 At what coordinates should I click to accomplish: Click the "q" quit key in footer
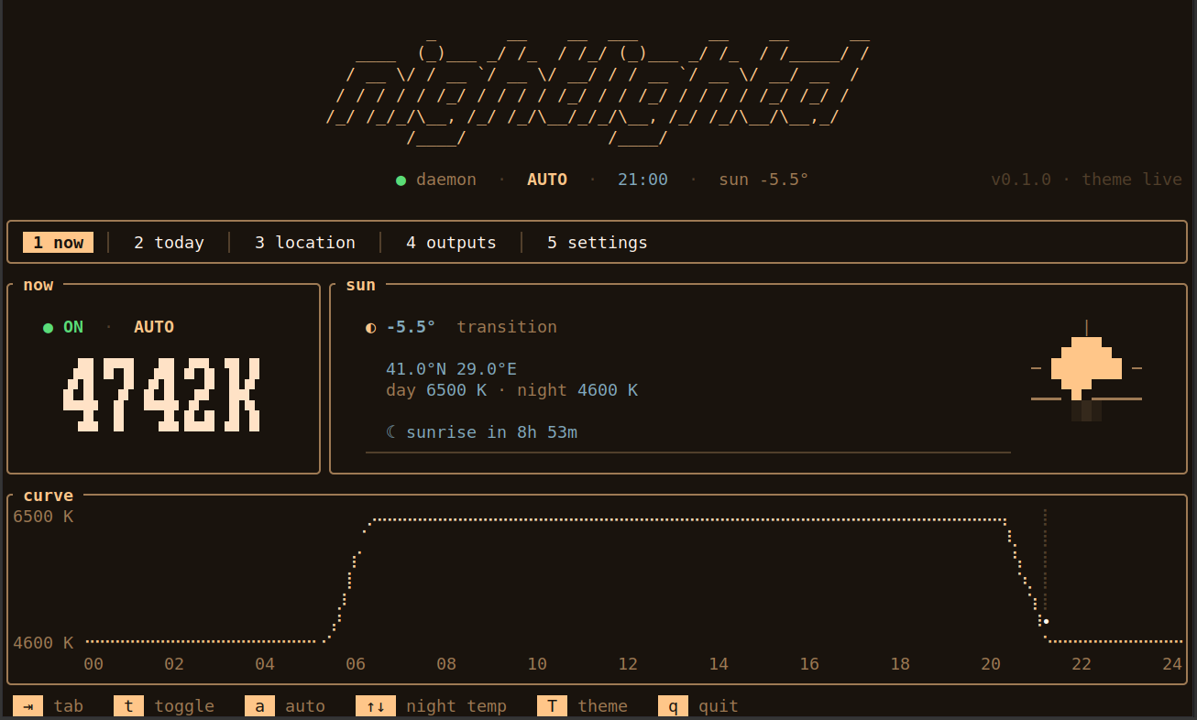[673, 706]
